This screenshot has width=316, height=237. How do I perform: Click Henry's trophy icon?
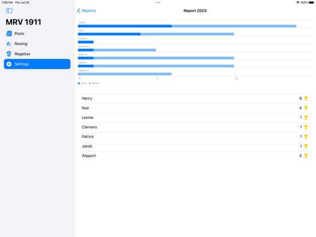pyautogui.click(x=306, y=98)
